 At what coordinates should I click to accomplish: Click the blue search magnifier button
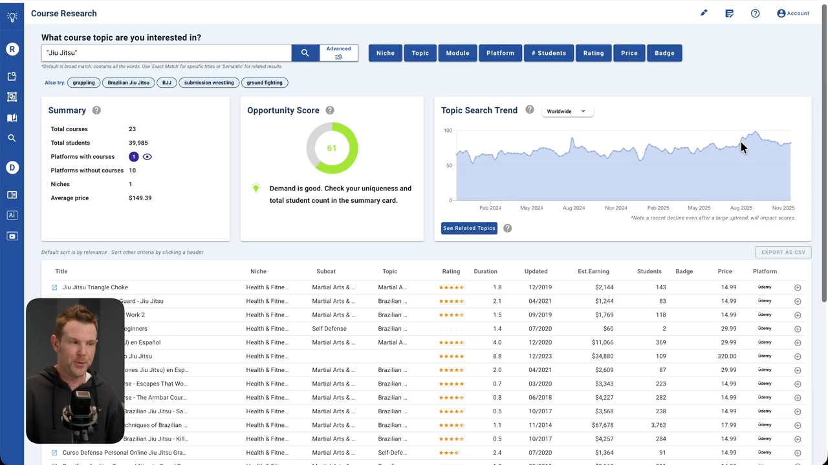305,53
